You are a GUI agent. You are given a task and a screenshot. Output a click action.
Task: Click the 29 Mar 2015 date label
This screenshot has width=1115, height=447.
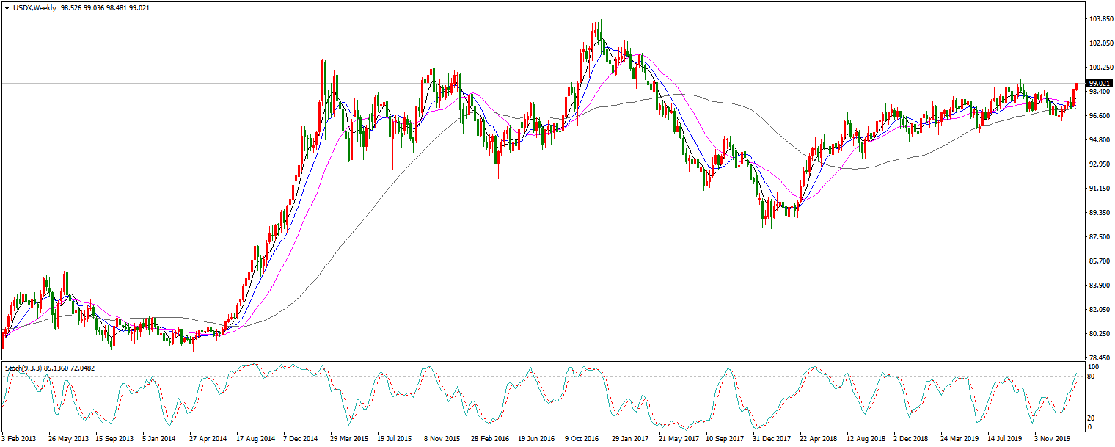[x=348, y=438]
